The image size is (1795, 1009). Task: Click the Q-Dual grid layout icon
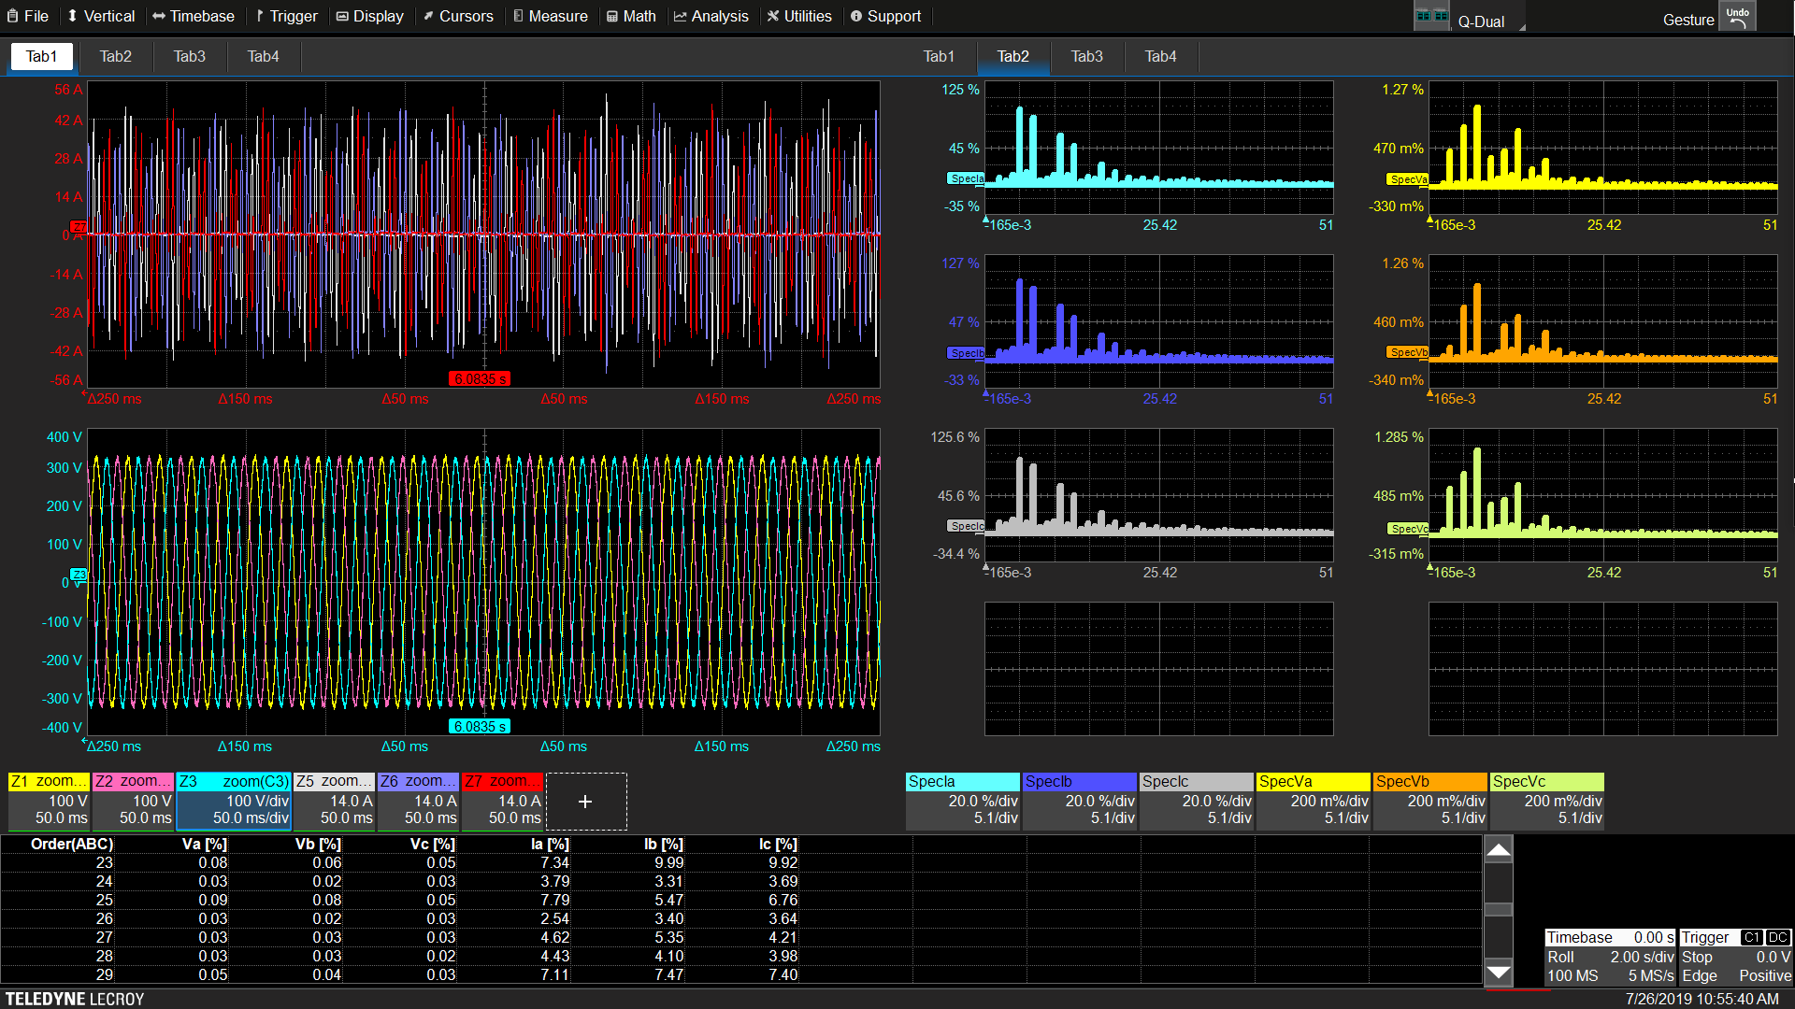[1431, 17]
